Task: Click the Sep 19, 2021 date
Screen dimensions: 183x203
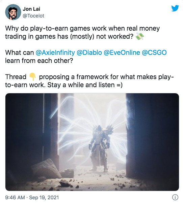Action: pyautogui.click(x=44, y=198)
